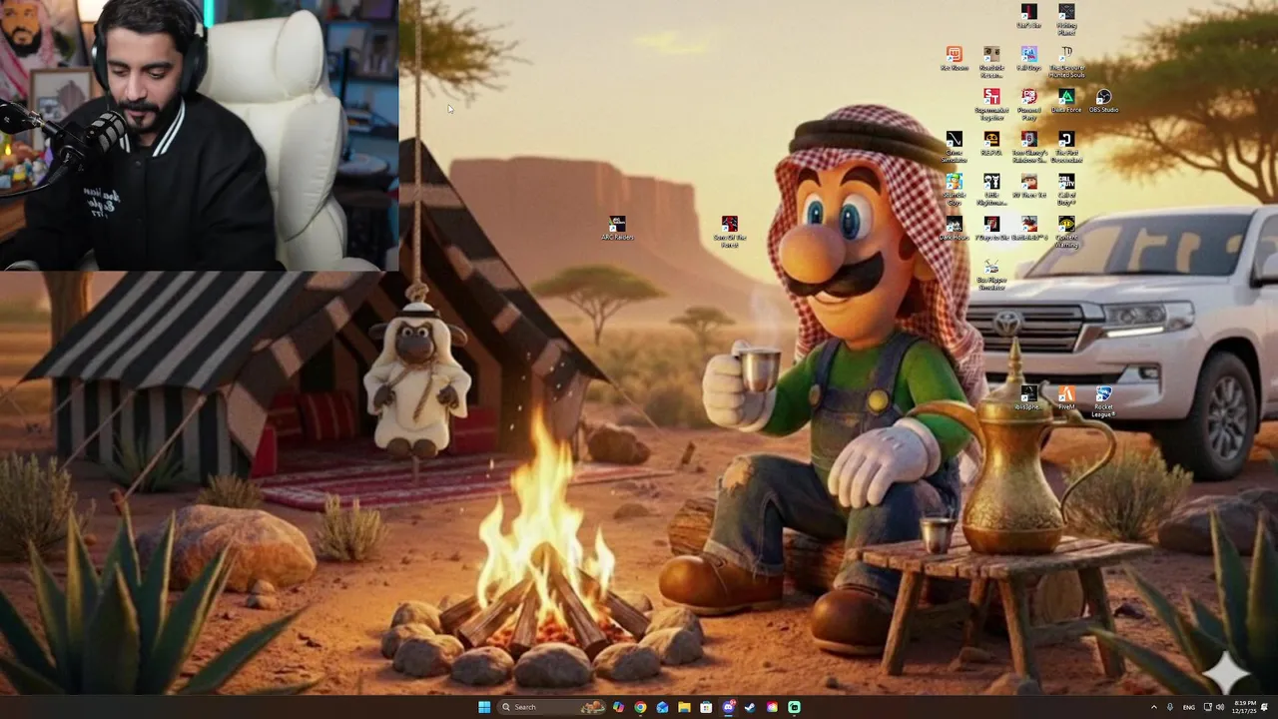This screenshot has height=719, width=1278.
Task: Open The First Descendant shortcut
Action: pos(1066,146)
